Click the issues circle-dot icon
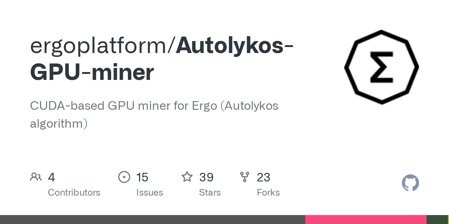449x224 pixels. click(x=124, y=177)
